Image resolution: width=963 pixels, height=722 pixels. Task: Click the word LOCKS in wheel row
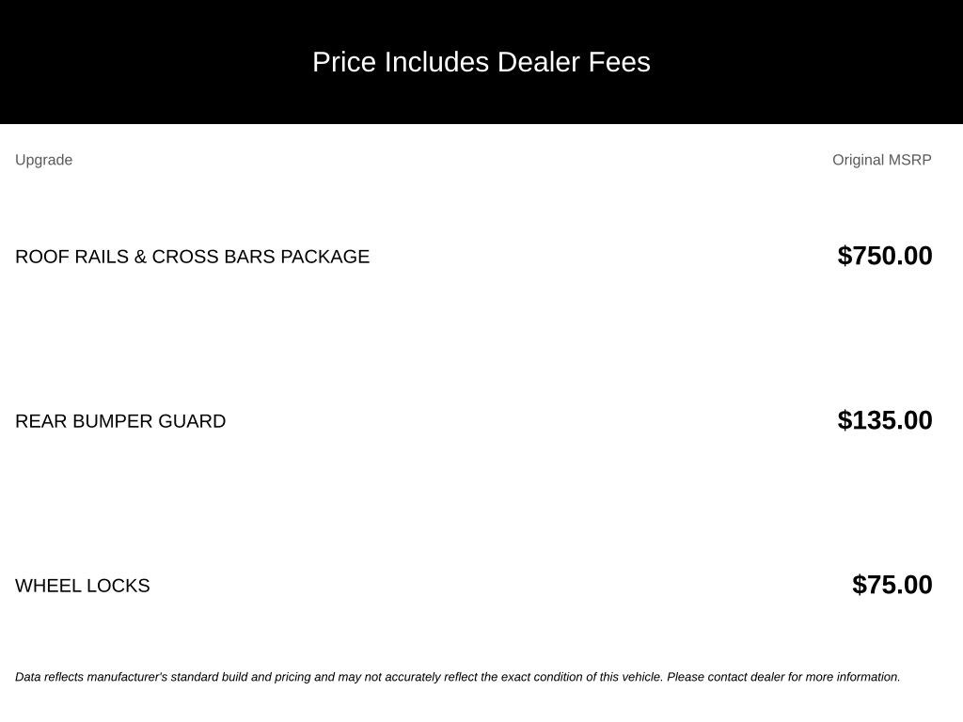coord(118,586)
